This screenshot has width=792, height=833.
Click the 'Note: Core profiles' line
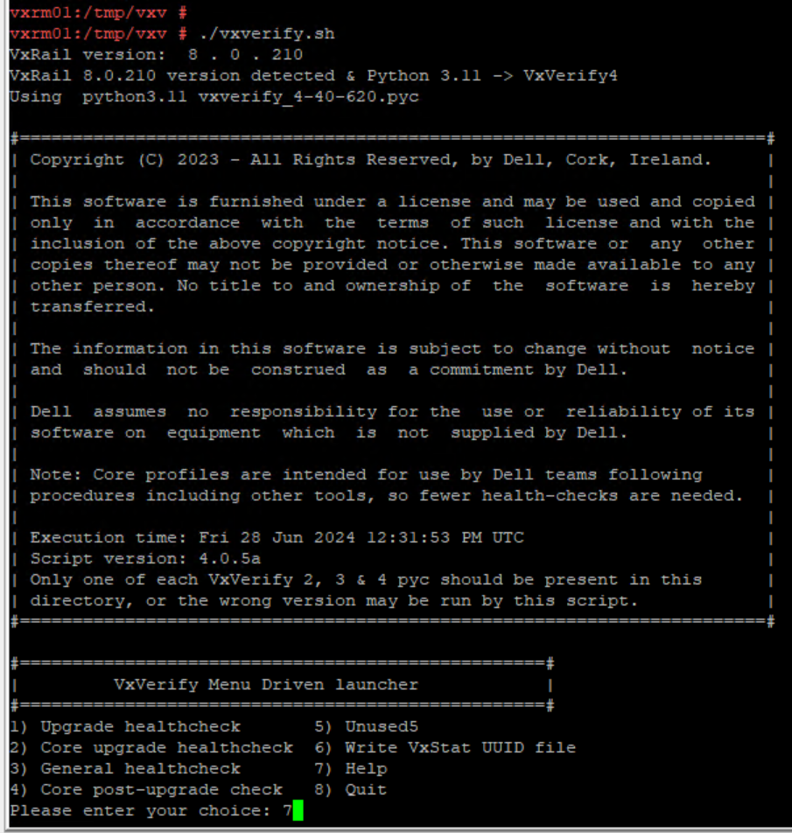(366, 475)
